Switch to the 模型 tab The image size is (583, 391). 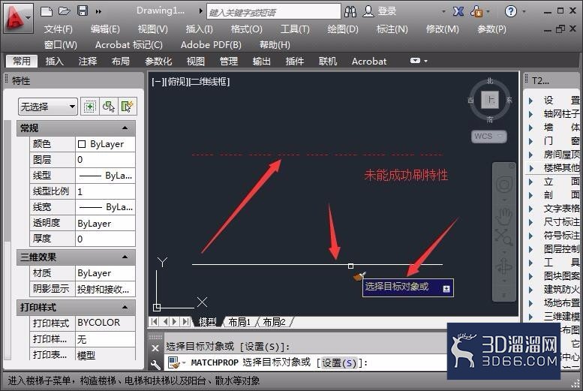(x=207, y=322)
